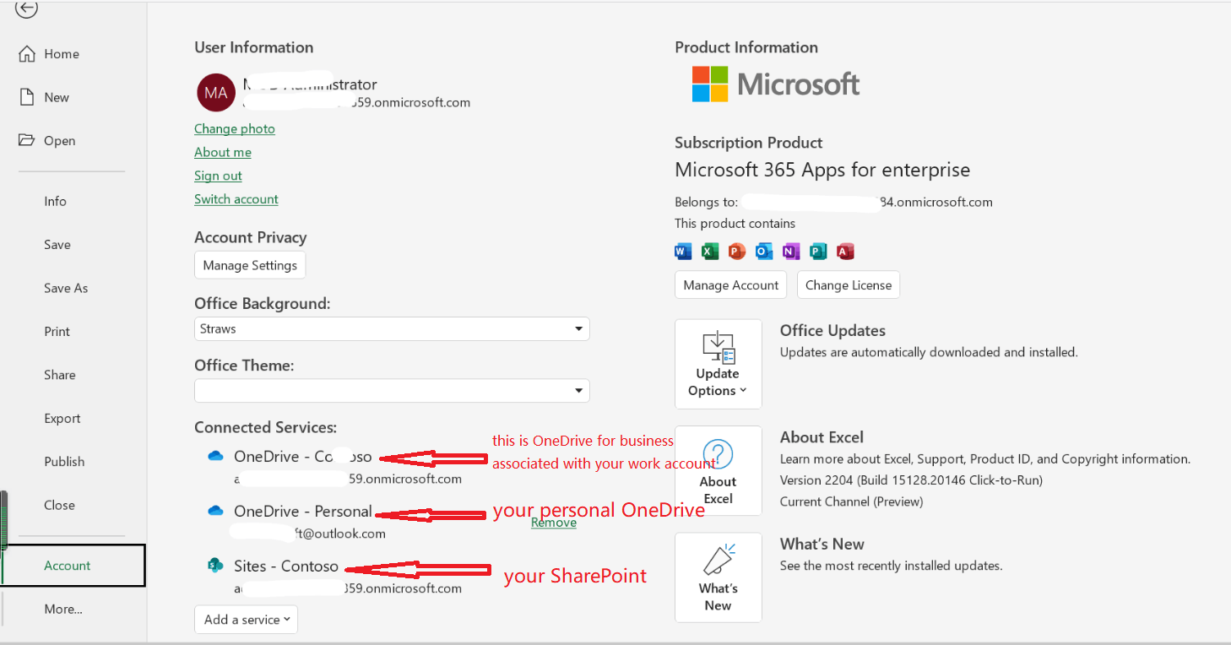Click the Outlook app icon

coord(764,252)
